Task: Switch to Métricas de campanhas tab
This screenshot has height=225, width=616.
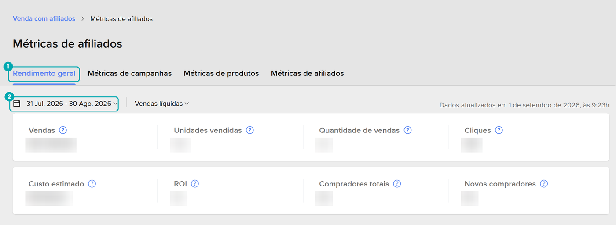Action: 129,74
